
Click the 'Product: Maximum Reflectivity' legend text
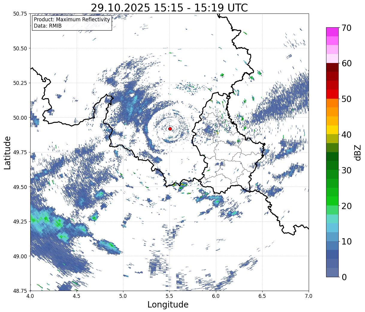tap(72, 19)
